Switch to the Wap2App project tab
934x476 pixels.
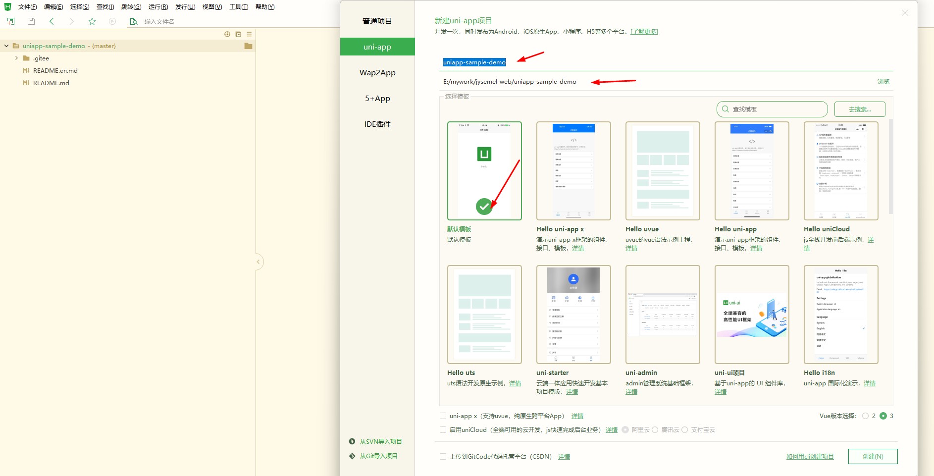[377, 73]
